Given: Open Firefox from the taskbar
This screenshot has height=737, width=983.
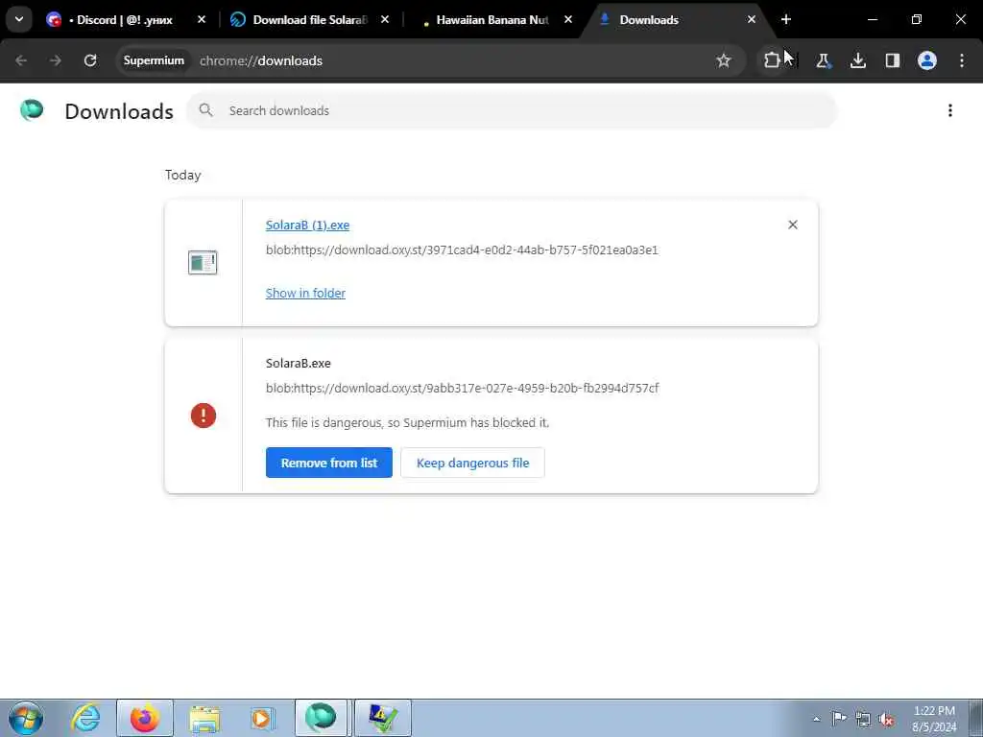Looking at the screenshot, I should [145, 718].
